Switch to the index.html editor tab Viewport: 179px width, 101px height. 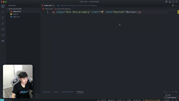48,6
